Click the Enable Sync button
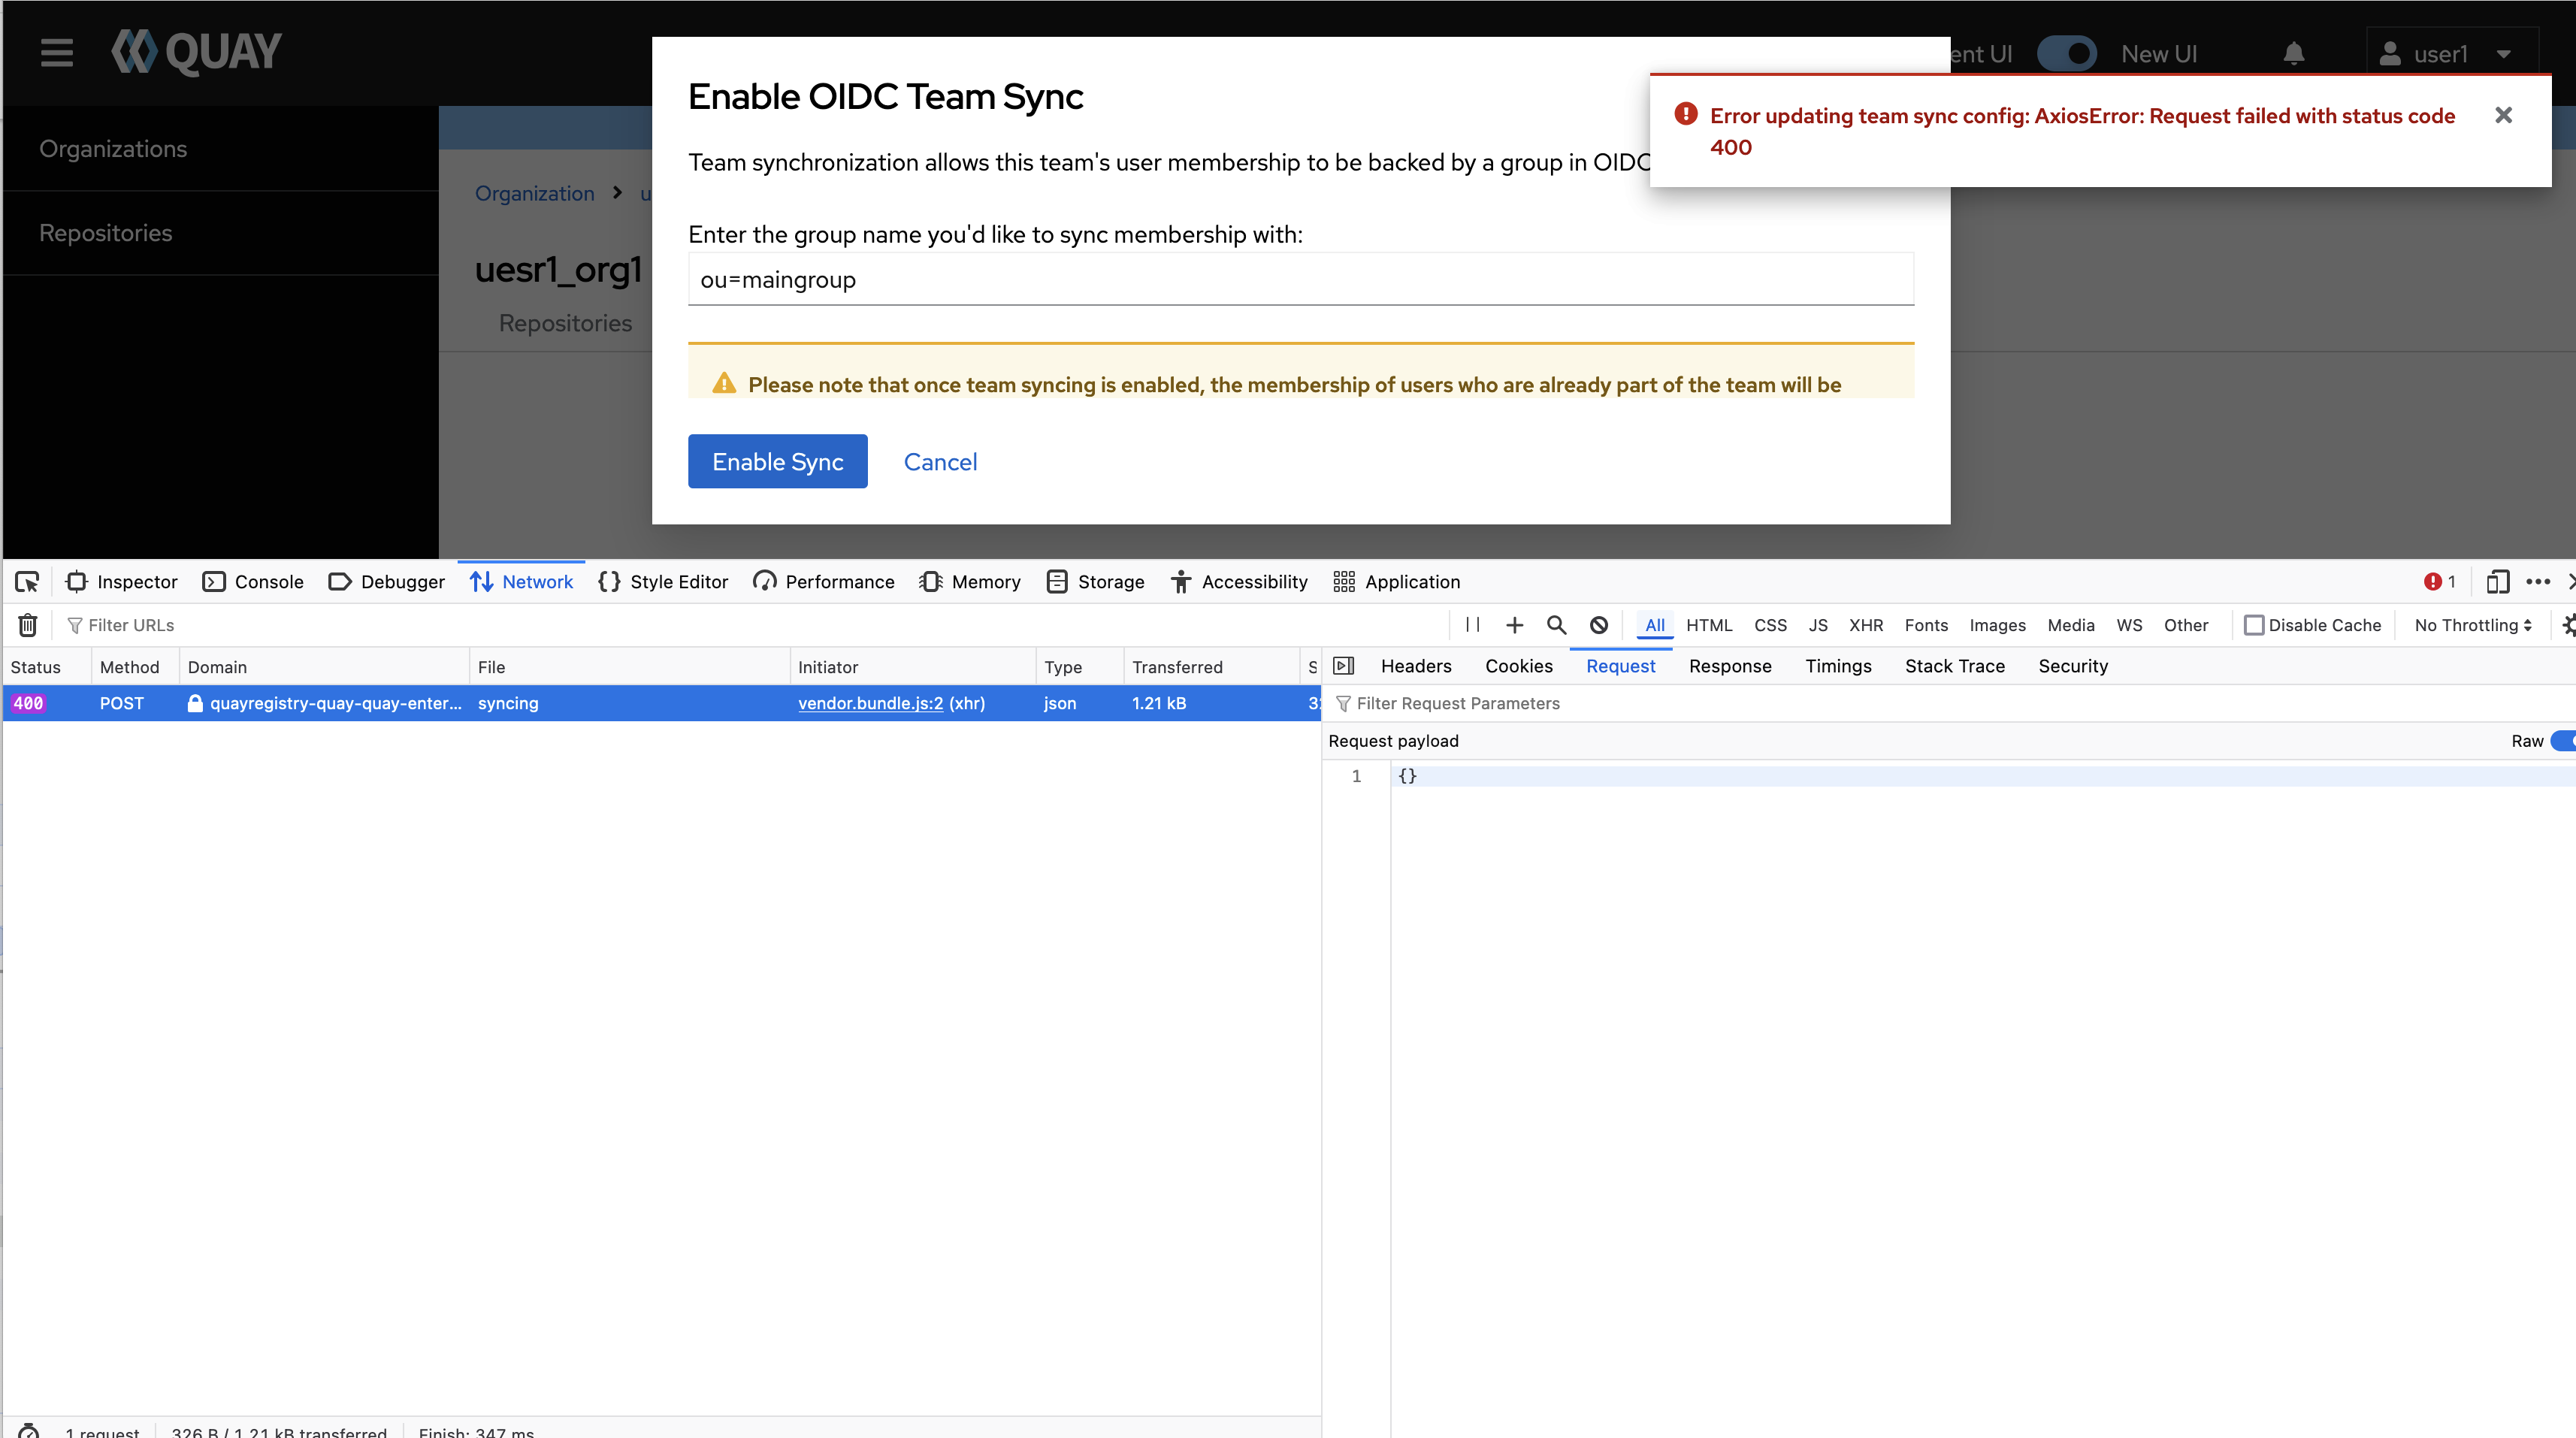The width and height of the screenshot is (2576, 1438). pos(777,461)
